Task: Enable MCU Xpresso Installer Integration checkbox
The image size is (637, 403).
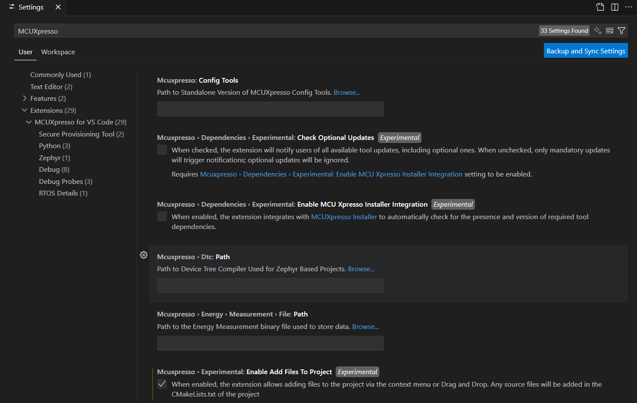Action: (x=162, y=217)
